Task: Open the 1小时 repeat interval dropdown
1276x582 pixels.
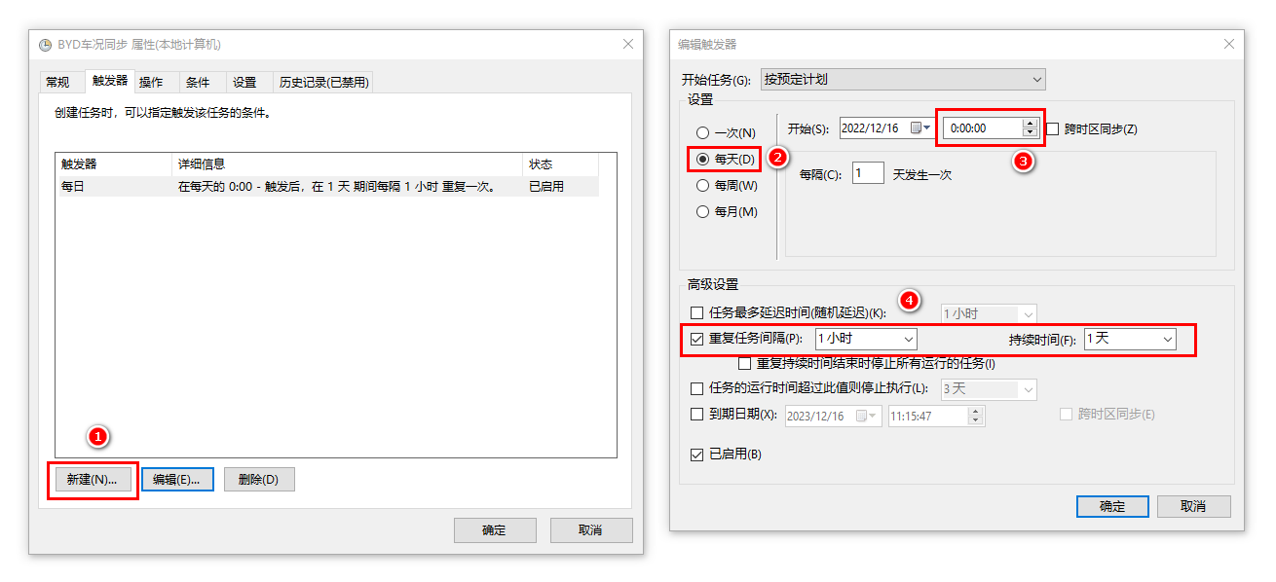Action: click(x=910, y=339)
